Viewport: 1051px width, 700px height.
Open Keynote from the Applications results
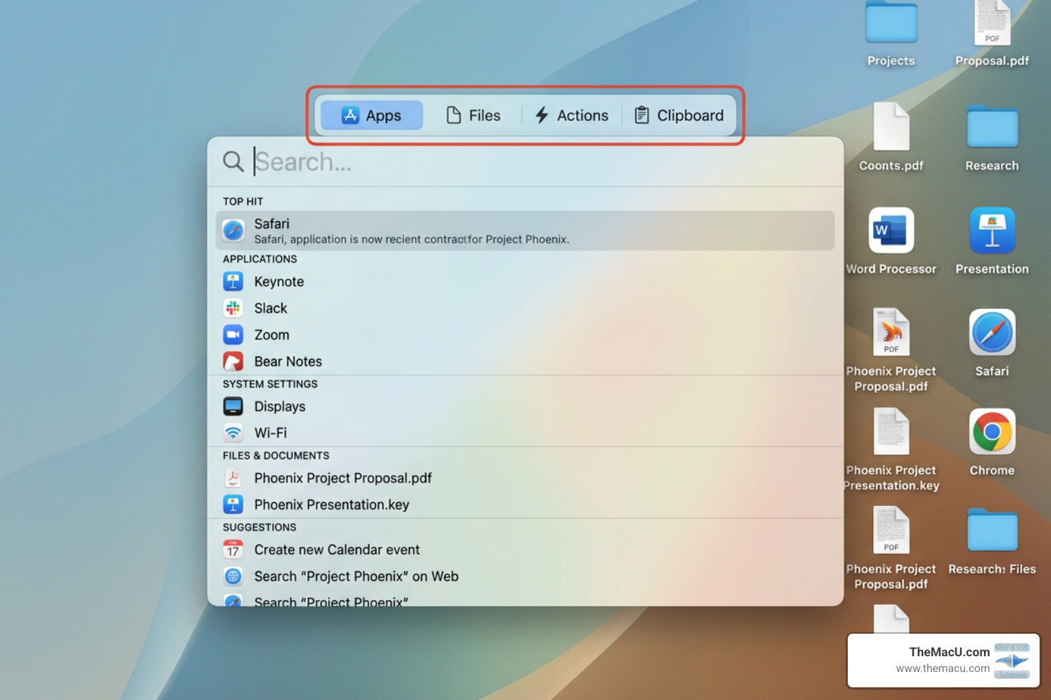click(279, 281)
